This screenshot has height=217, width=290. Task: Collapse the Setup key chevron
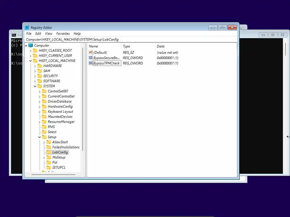pos(39,137)
